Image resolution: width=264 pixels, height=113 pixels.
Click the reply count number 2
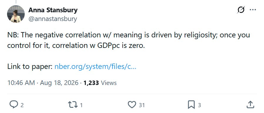pos(22,105)
